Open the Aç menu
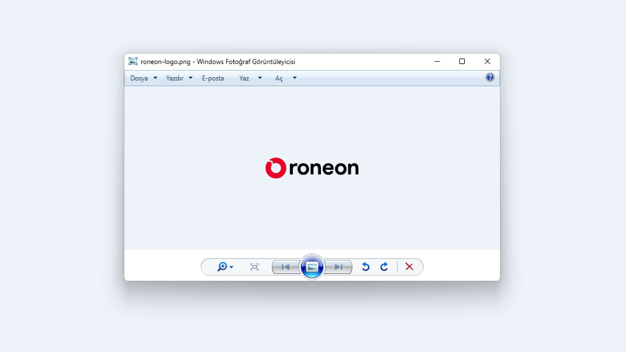Image resolution: width=626 pixels, height=352 pixels. (x=279, y=78)
